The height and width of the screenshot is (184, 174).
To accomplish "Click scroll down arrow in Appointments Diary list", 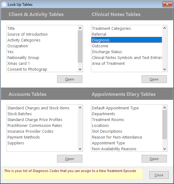I will (x=164, y=149).
